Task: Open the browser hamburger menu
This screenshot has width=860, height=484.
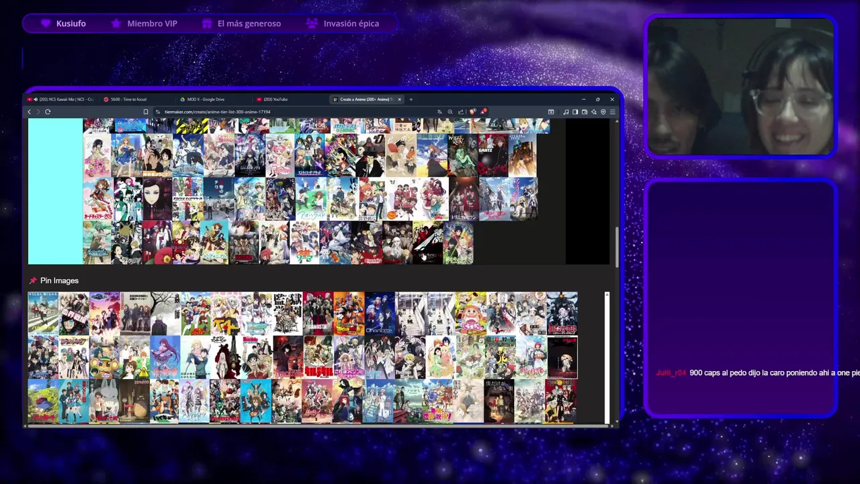Action: pyautogui.click(x=612, y=112)
